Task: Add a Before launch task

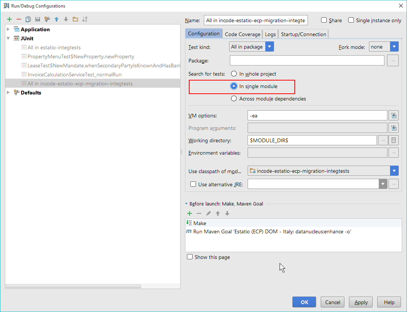Action: point(190,213)
